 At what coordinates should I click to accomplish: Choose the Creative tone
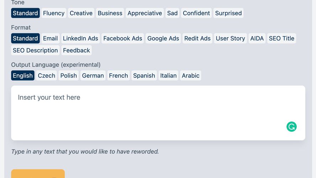pos(81,13)
